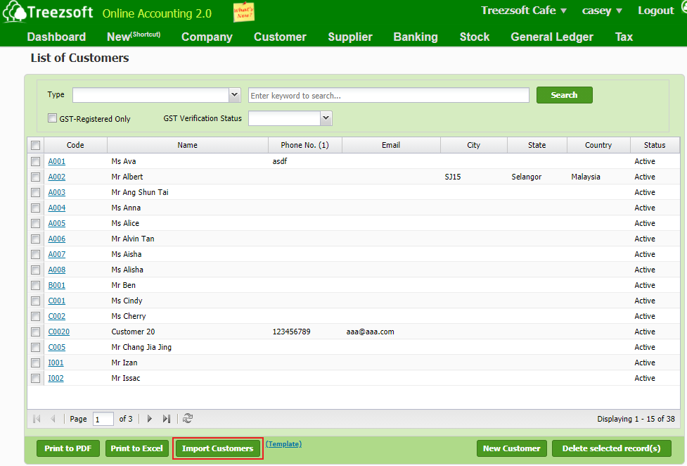687x466 pixels.
Task: Go to the next page of customers
Action: pos(149,418)
